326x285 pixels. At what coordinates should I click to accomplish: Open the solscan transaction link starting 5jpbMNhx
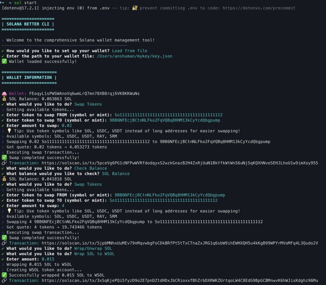180,243
